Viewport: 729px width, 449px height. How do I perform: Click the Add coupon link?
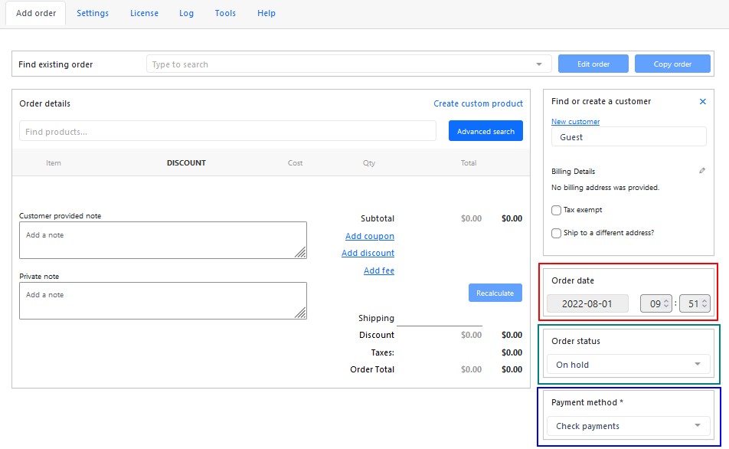coord(370,236)
